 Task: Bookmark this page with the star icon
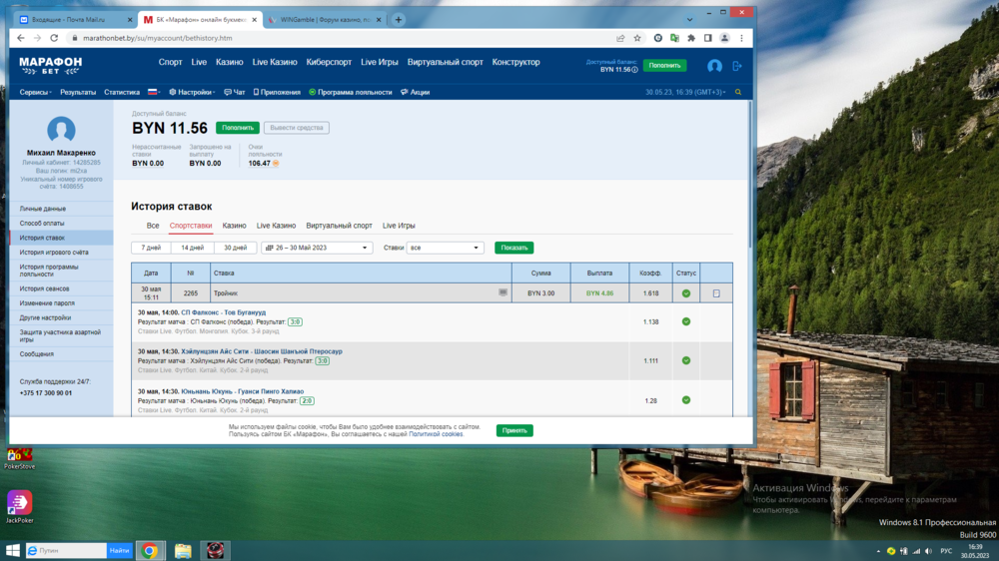tap(637, 38)
